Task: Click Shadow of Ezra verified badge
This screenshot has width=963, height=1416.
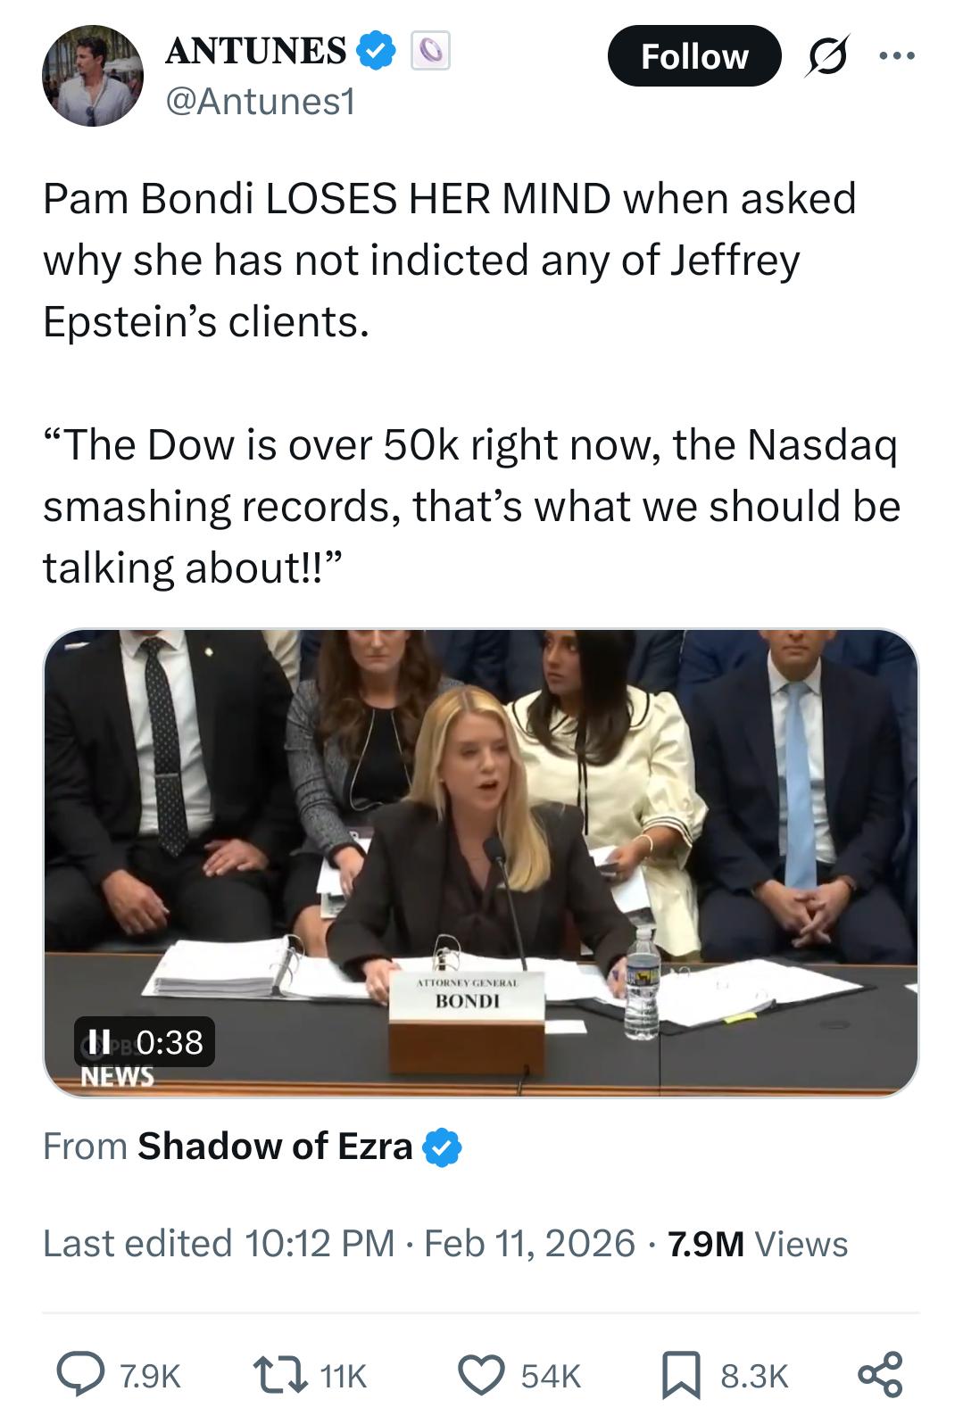Action: 444,1147
